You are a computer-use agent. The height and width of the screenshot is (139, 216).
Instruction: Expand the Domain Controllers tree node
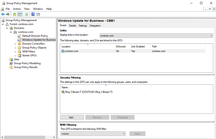pyautogui.click(x=15, y=44)
